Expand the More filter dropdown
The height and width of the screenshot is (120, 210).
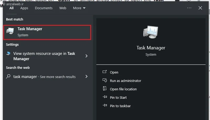(79, 8)
